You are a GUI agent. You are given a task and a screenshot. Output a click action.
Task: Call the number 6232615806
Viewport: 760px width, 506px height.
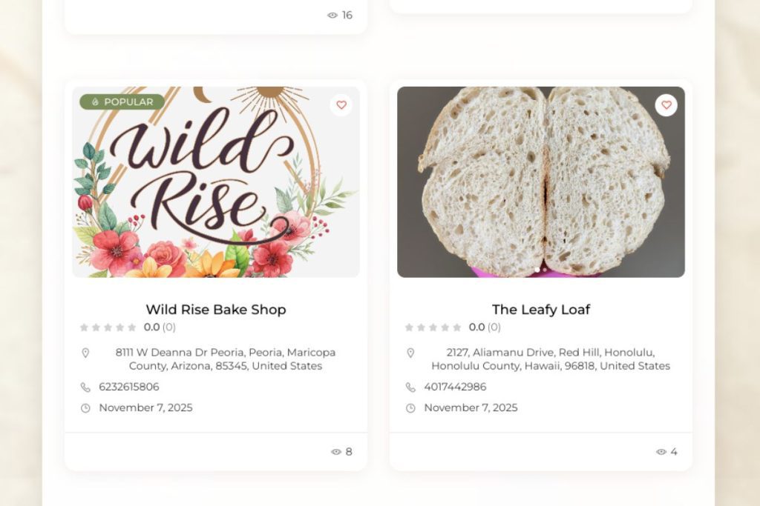(129, 387)
